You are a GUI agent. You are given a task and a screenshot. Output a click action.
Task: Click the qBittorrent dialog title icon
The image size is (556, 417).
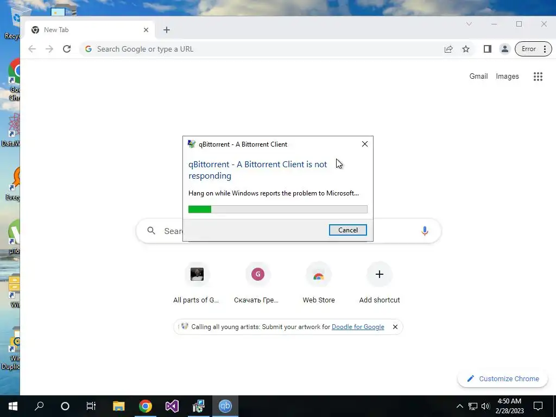tap(192, 144)
